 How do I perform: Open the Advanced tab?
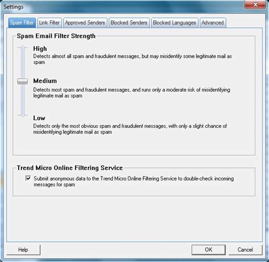pos(213,23)
